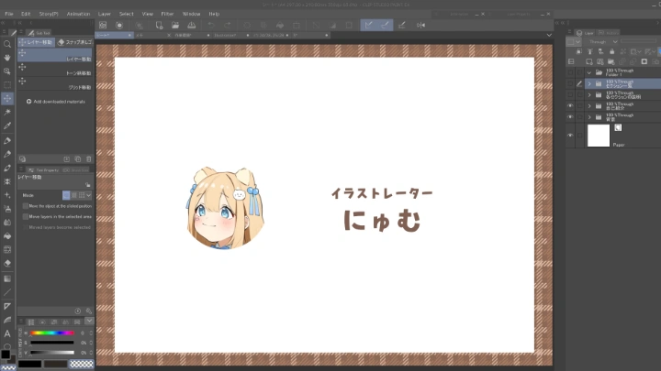Select the Zoom magnifier tool
Screen dimensions: 661x371
[x=7, y=44]
